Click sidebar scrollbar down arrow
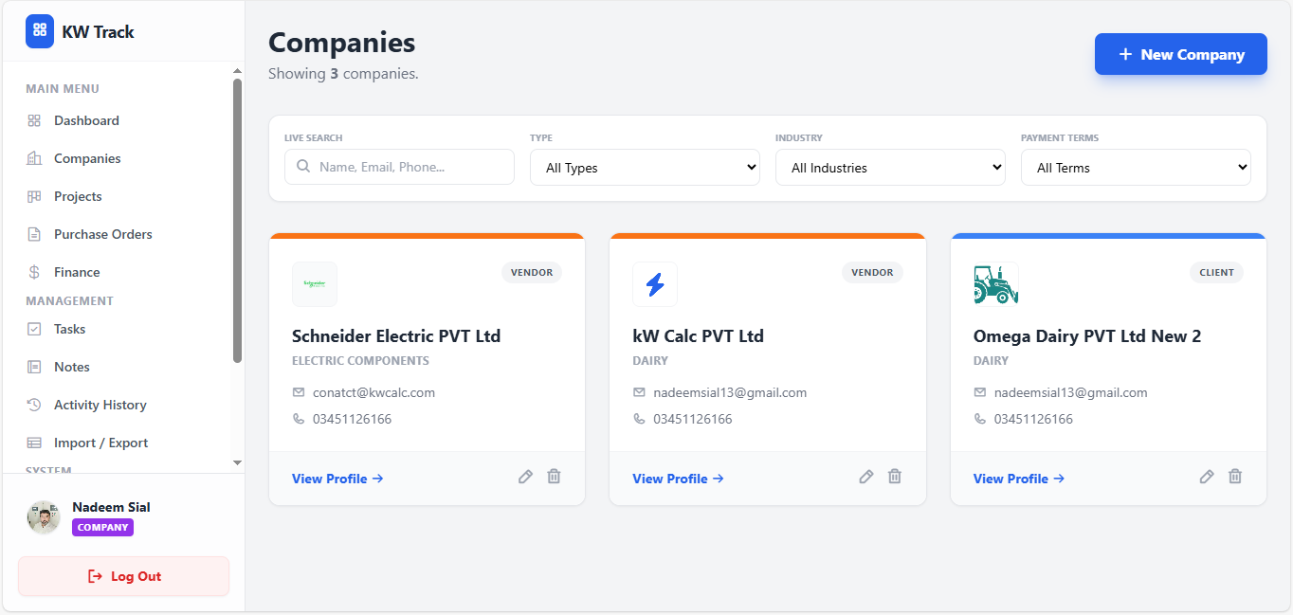 coord(237,462)
